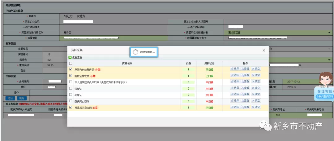Open the 房屋所在地行政区划 field showing 惠济区
334x141 pixels.
113,33
